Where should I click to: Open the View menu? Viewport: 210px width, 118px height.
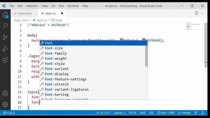coord(45,6)
